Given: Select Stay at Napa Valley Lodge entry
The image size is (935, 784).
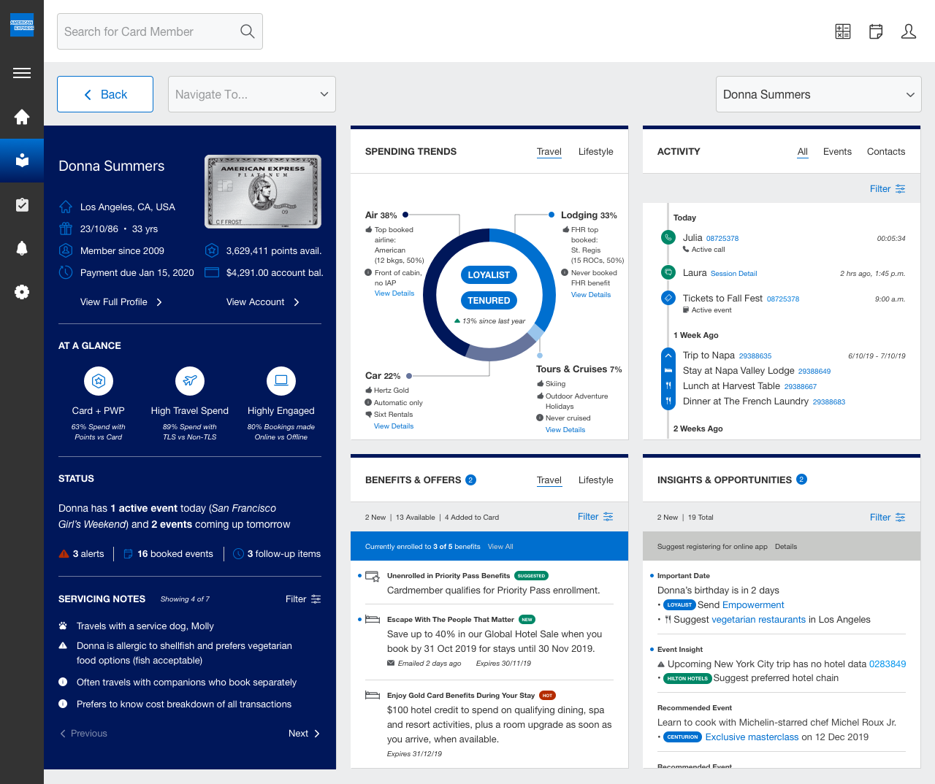Looking at the screenshot, I should pyautogui.click(x=757, y=371).
